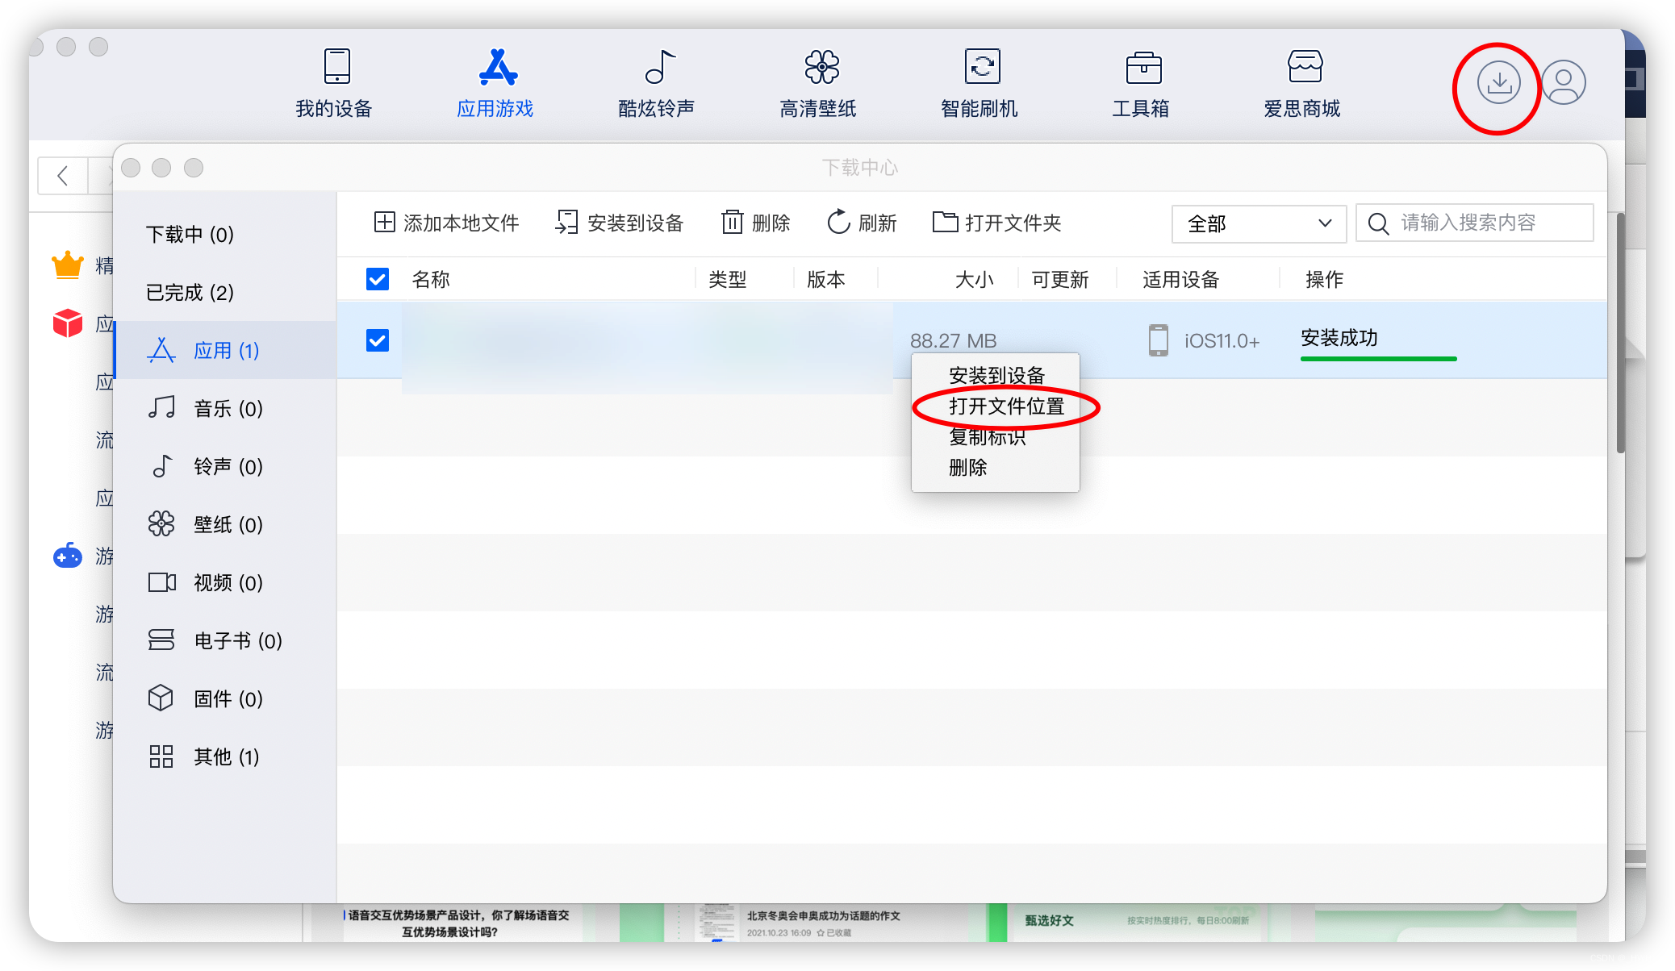Select 应用 (1) category
Screen dimensions: 1675x971
coord(226,350)
